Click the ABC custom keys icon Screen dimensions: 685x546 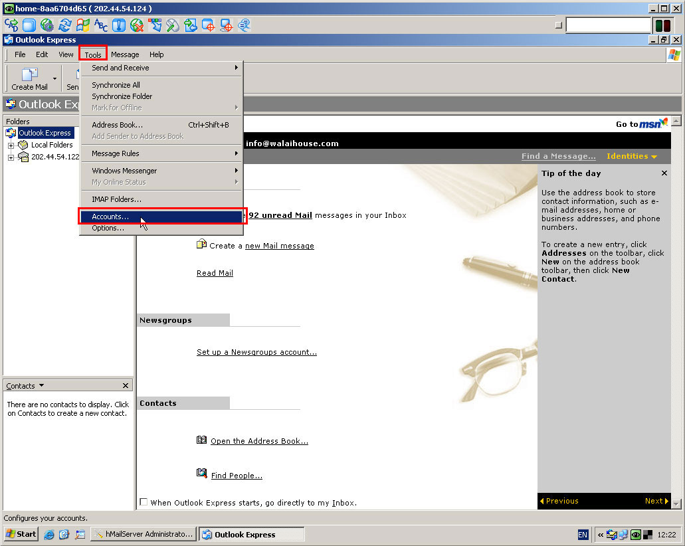point(100,25)
